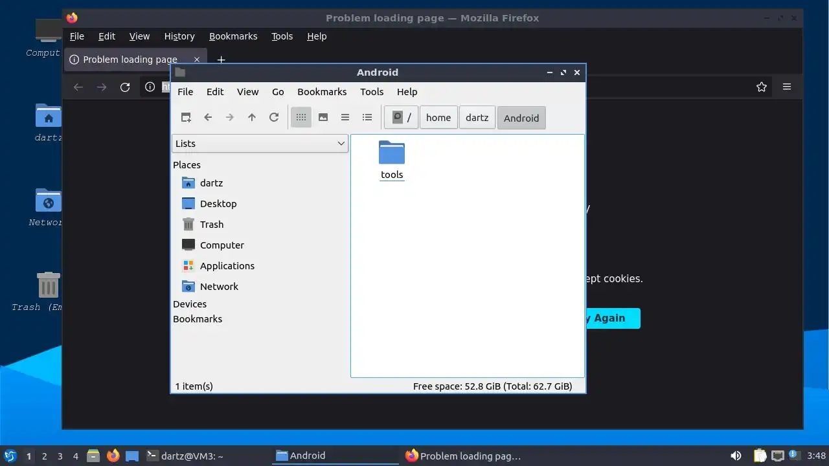Click the update notifier tray icon

click(793, 456)
